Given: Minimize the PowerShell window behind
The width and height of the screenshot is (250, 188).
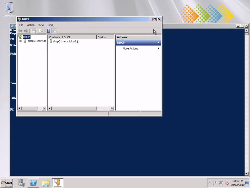Looking at the screenshot, I should tap(238, 26).
